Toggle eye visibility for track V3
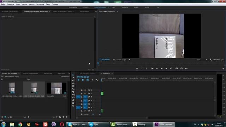 [x=91, y=90]
